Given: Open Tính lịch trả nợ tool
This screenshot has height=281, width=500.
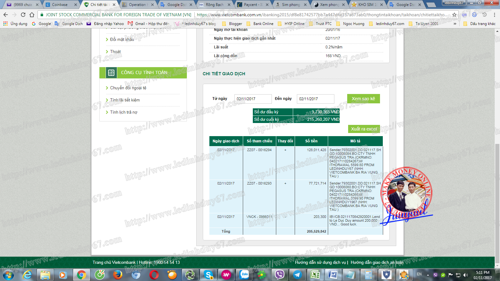Looking at the screenshot, I should 123,112.
